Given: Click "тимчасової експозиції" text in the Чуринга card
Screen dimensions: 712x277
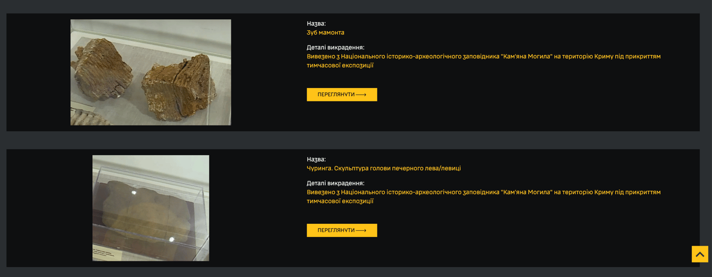Looking at the screenshot, I should point(340,202).
